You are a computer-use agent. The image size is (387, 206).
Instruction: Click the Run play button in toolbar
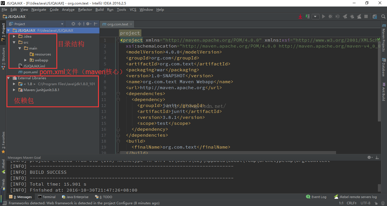click(x=324, y=17)
